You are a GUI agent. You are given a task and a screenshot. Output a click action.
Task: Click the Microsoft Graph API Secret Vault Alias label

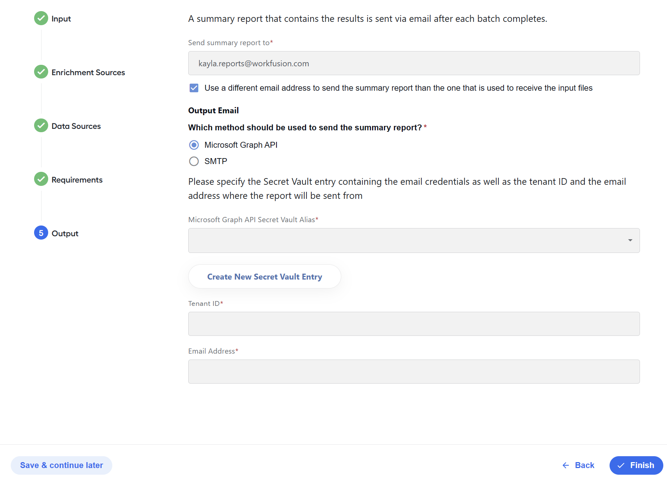click(x=253, y=220)
